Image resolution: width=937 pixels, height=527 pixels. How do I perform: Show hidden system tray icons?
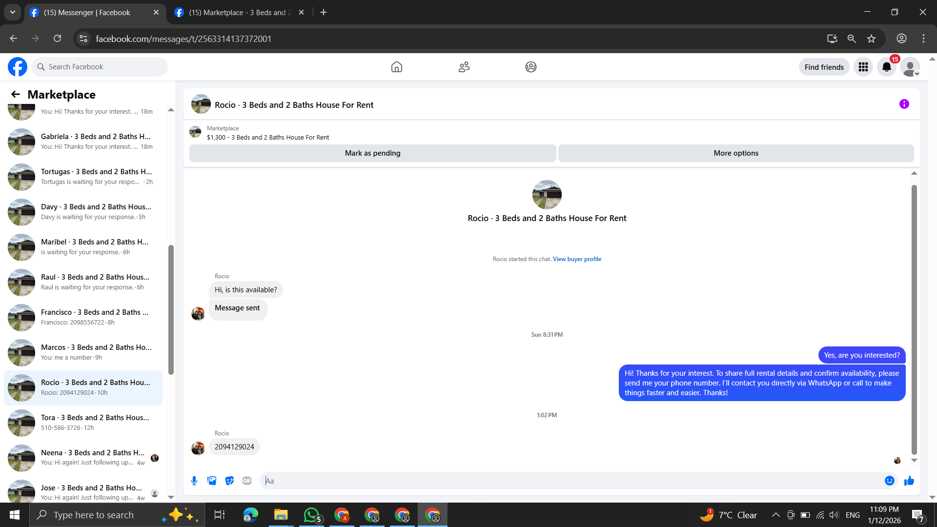775,515
